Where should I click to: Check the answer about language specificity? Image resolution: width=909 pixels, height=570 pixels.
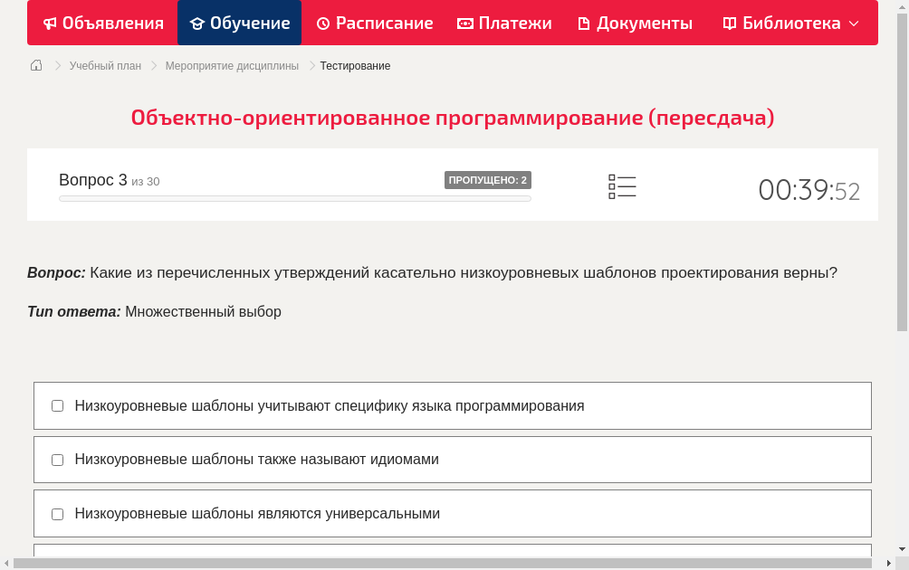pos(57,406)
